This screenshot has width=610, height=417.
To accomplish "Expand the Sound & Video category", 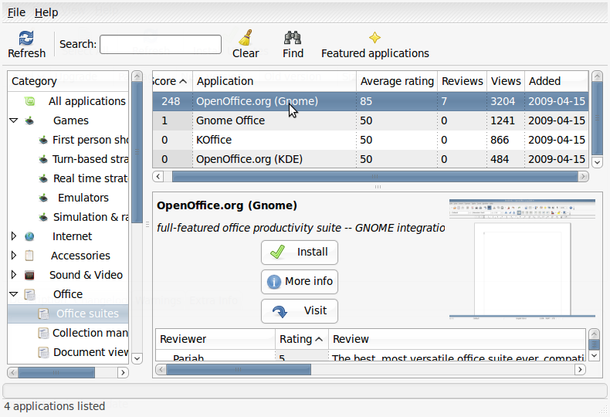I will (14, 275).
